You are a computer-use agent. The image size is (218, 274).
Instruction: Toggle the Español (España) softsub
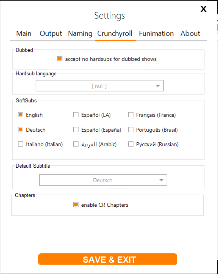pyautogui.click(x=76, y=129)
